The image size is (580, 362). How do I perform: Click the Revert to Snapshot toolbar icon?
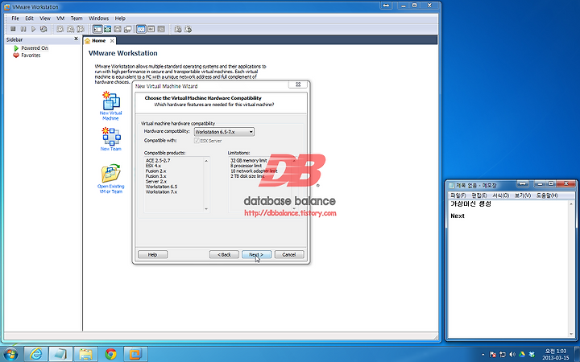70,29
